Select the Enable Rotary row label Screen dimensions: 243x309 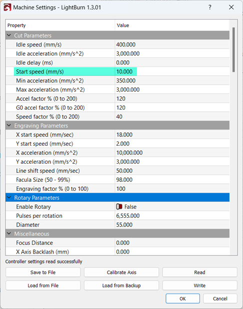(x=33, y=207)
